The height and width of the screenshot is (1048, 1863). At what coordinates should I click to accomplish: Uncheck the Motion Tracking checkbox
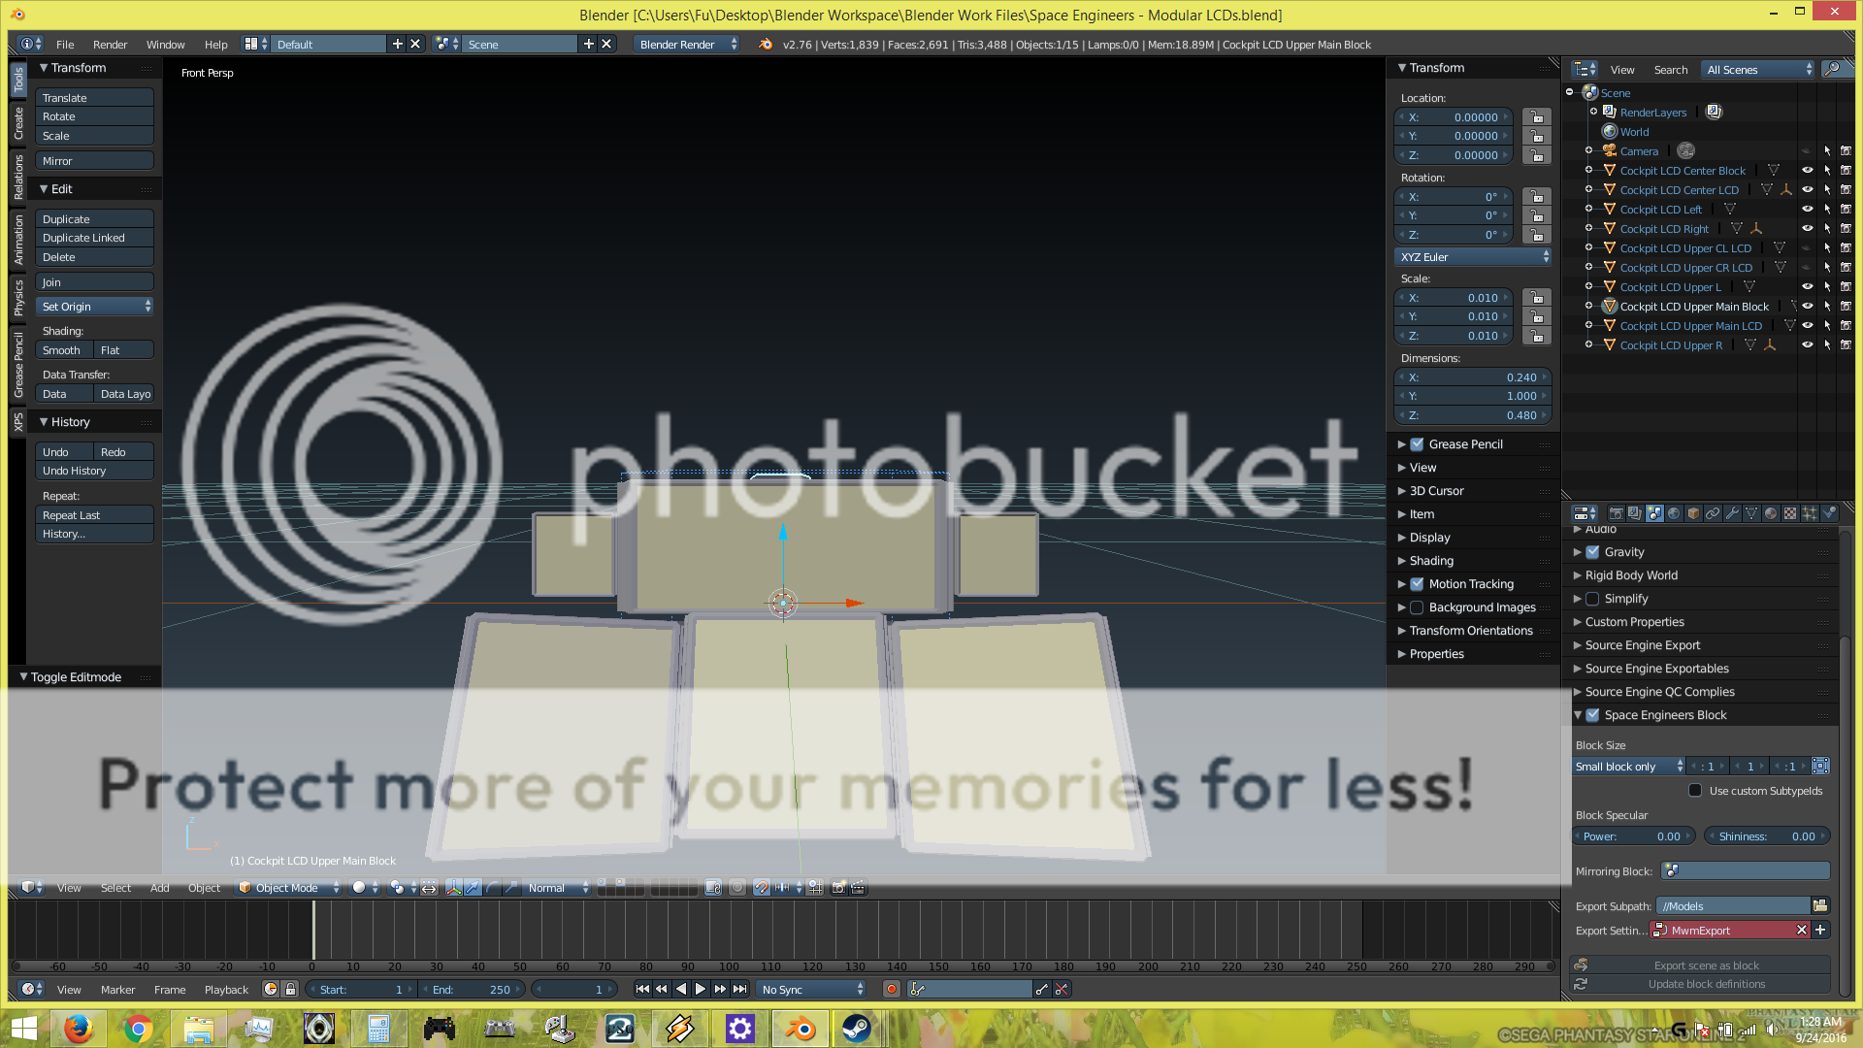(1417, 584)
